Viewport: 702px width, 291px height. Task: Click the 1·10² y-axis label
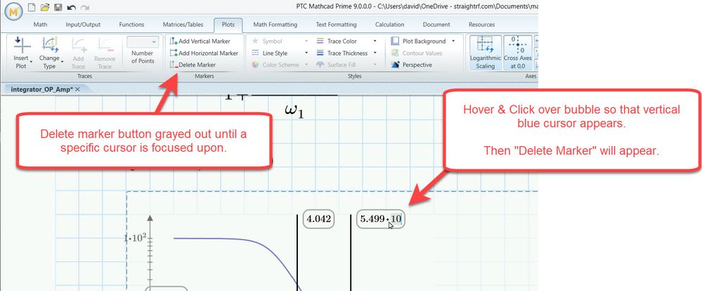pos(135,238)
